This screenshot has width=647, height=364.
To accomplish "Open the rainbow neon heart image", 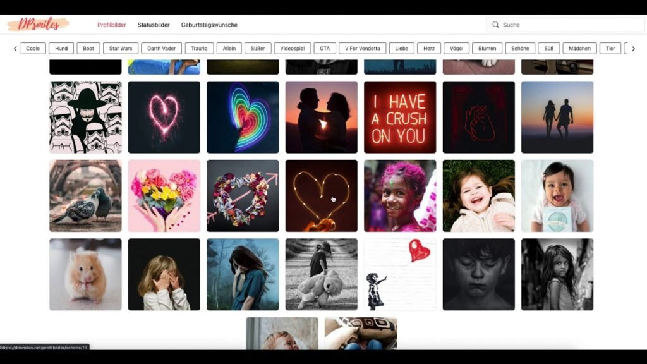I will (243, 117).
